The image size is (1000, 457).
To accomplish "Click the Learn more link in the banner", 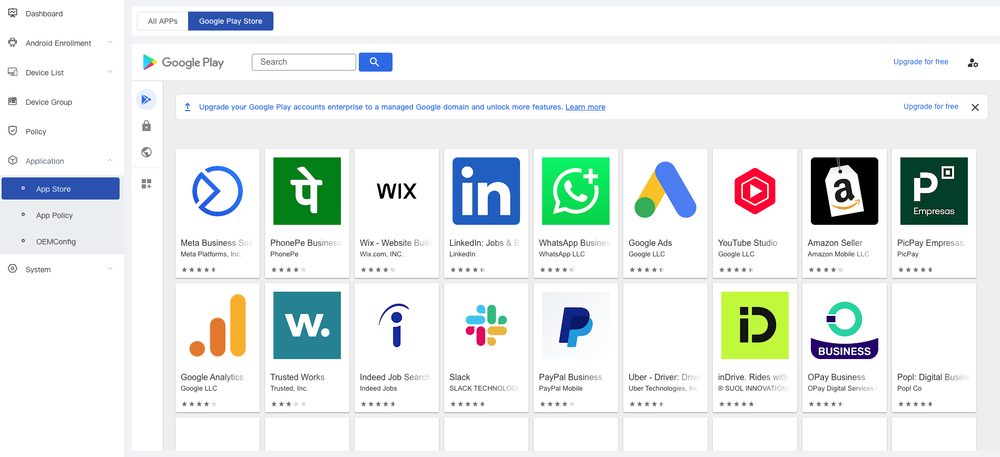I will pyautogui.click(x=585, y=107).
